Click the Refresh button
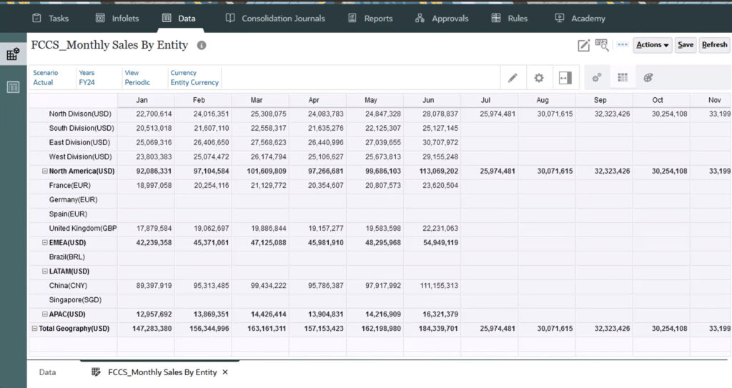The width and height of the screenshot is (732, 388). 714,45
